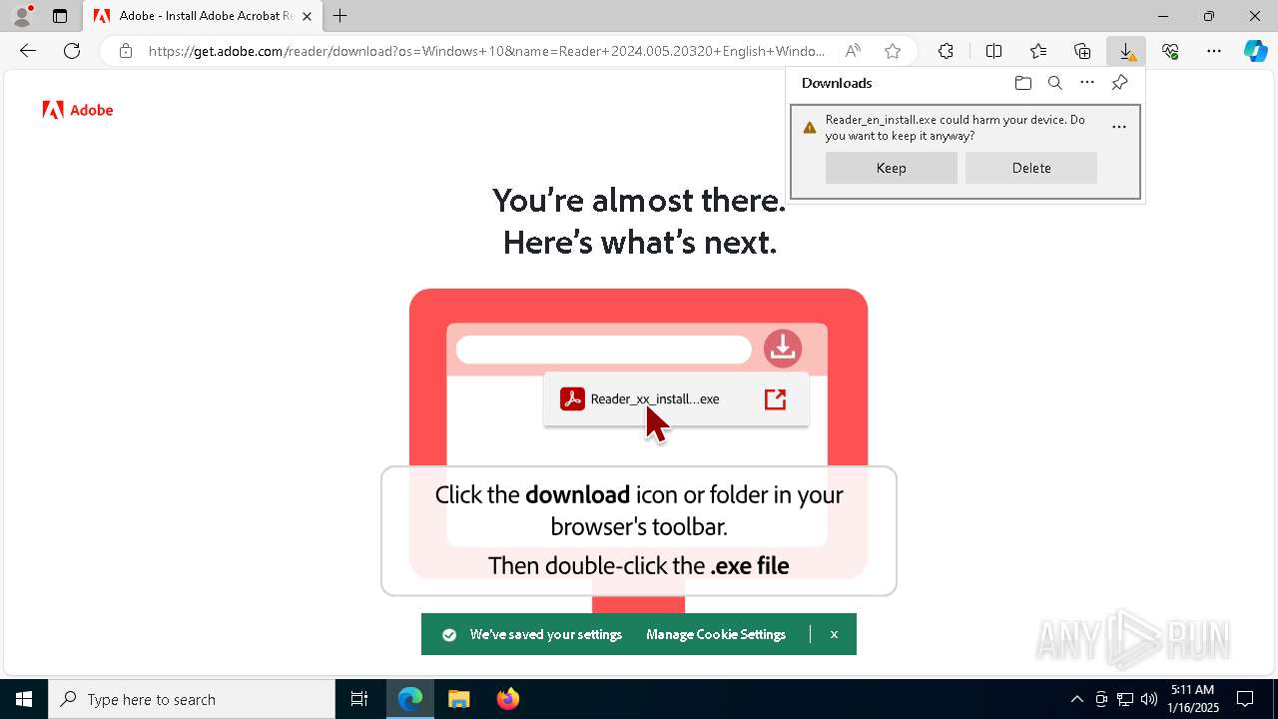
Task: Keep the Reader_en_install.exe download
Action: click(892, 168)
